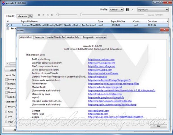This screenshot has width=173, height=135.
Task: Open the Shortcuts tab in About dialog
Action: tap(39, 37)
